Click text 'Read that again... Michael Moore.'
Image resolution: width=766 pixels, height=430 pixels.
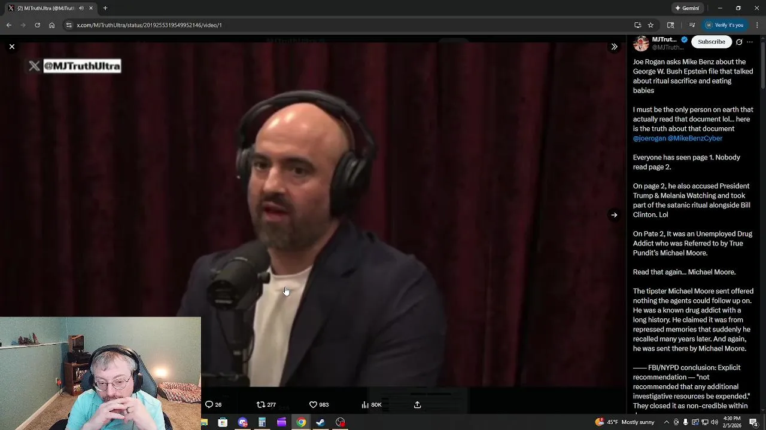(x=684, y=272)
